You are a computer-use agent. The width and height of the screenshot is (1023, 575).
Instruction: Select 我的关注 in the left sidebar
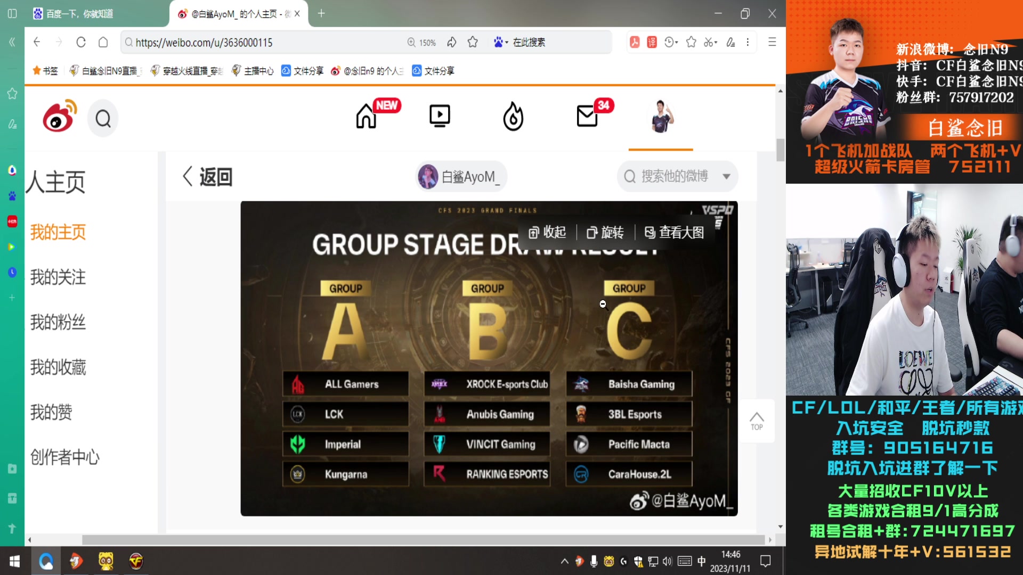tap(58, 277)
